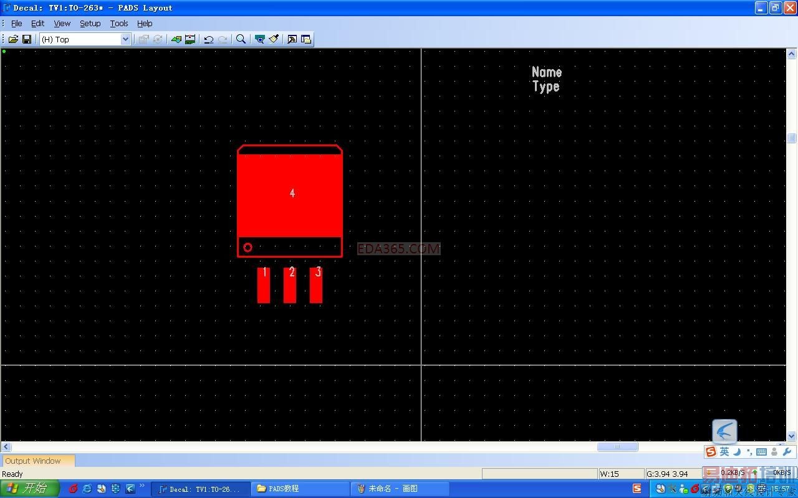The image size is (798, 498).
Task: Click the red circle marker in the outline
Action: coord(248,247)
